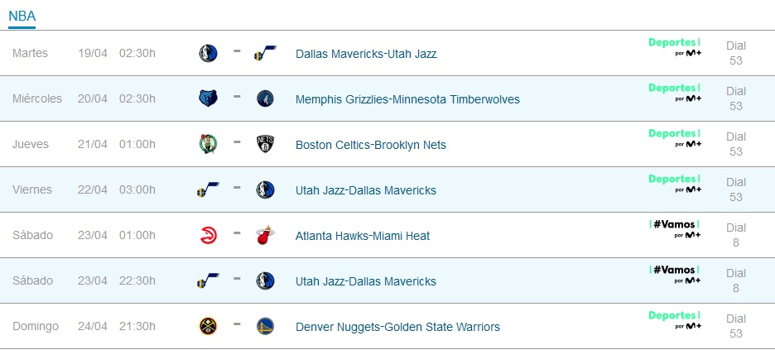Click the Boston Celtics logo
The height and width of the screenshot is (350, 775).
tap(208, 144)
